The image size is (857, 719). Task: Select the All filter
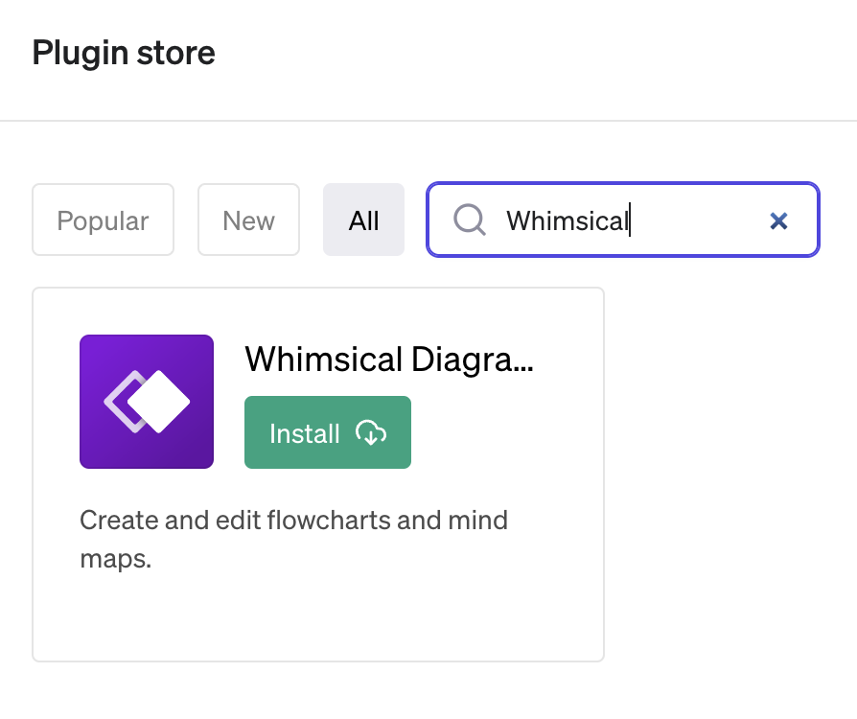click(363, 220)
